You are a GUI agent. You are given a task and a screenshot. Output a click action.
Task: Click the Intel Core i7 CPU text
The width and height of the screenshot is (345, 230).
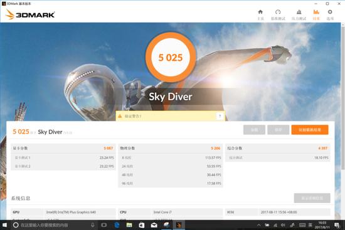pyautogui.click(x=162, y=212)
